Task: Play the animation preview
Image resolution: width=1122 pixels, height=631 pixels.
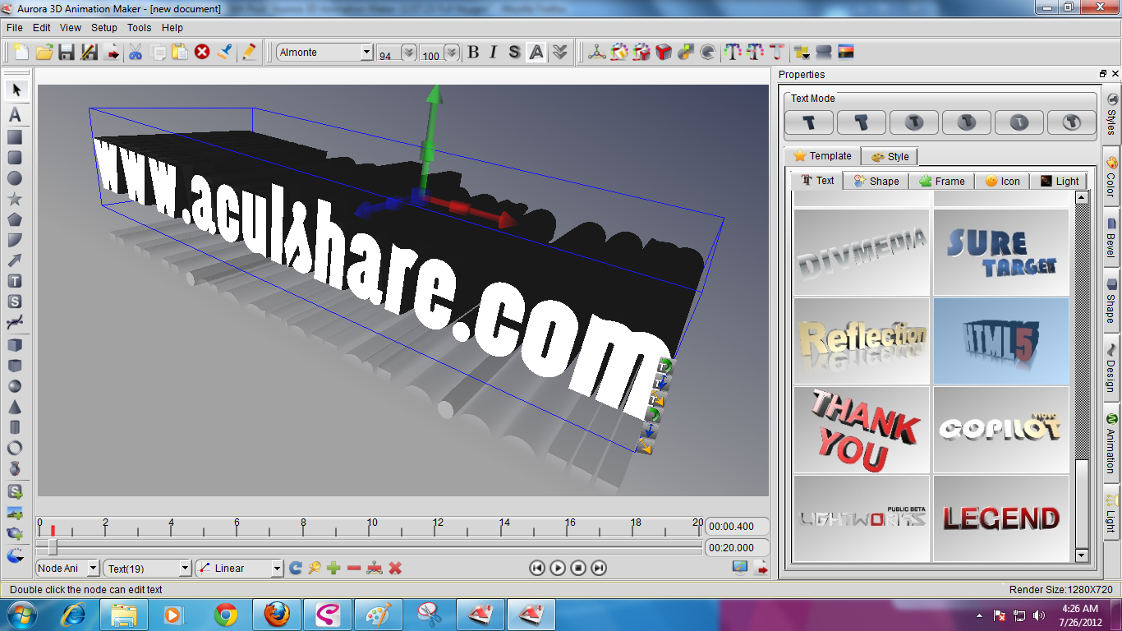Action: tap(557, 568)
